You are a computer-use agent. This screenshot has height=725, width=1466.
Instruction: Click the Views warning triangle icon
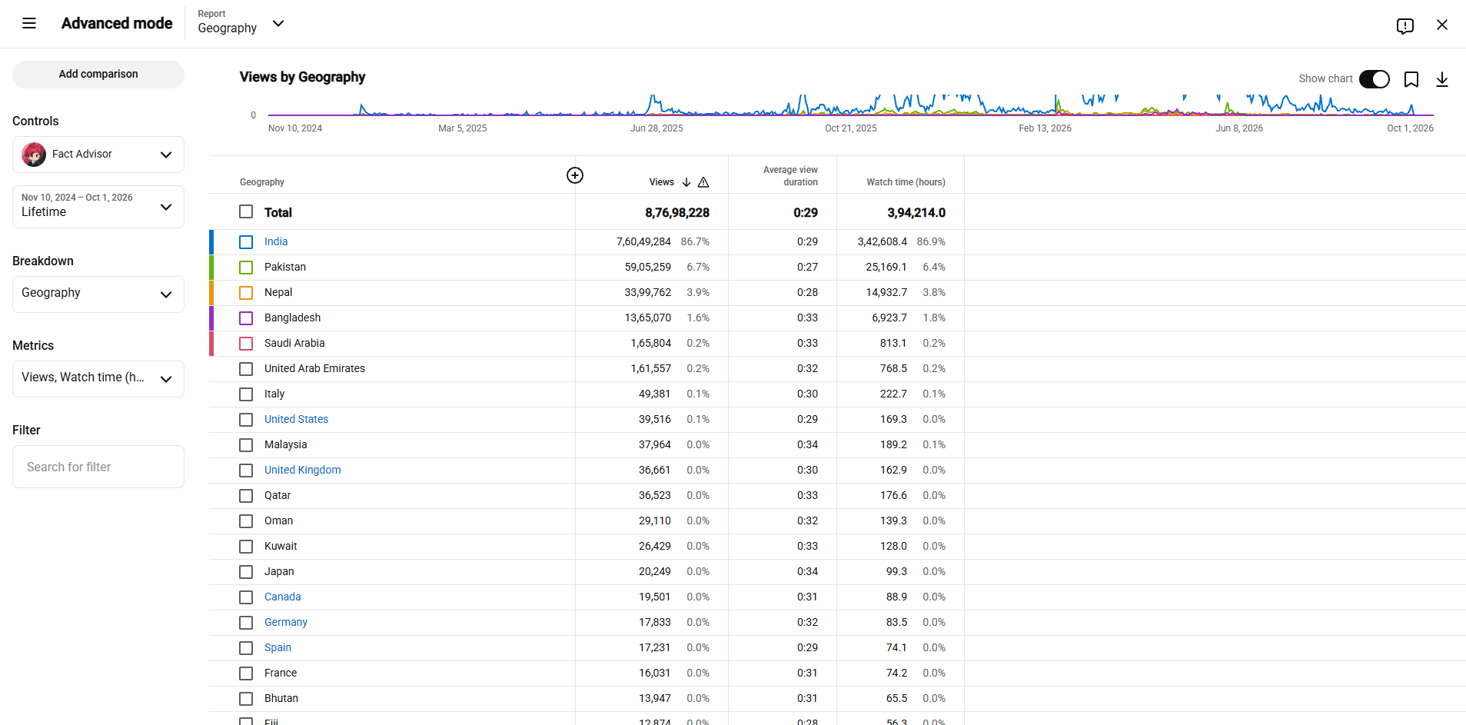pyautogui.click(x=703, y=182)
